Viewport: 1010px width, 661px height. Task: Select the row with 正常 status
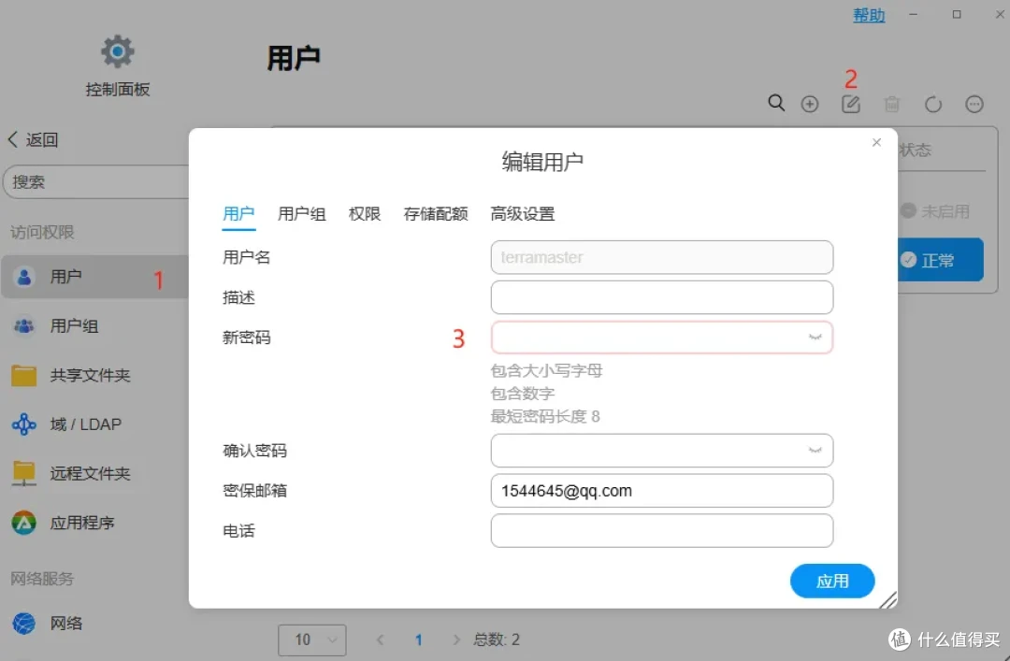[940, 260]
